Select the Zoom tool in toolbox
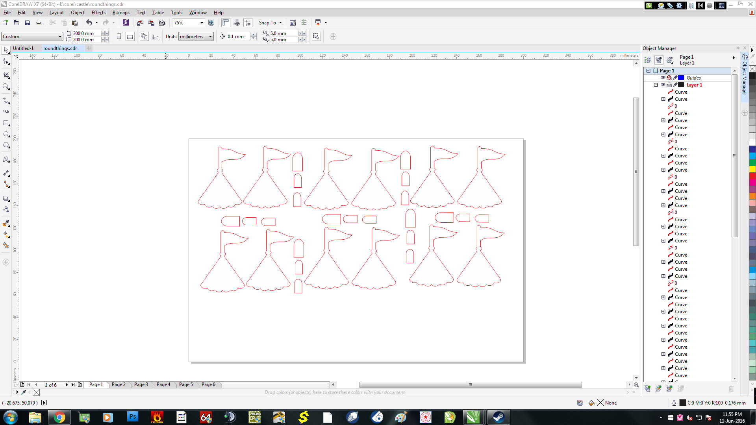This screenshot has height=425, width=756. pos(6,87)
